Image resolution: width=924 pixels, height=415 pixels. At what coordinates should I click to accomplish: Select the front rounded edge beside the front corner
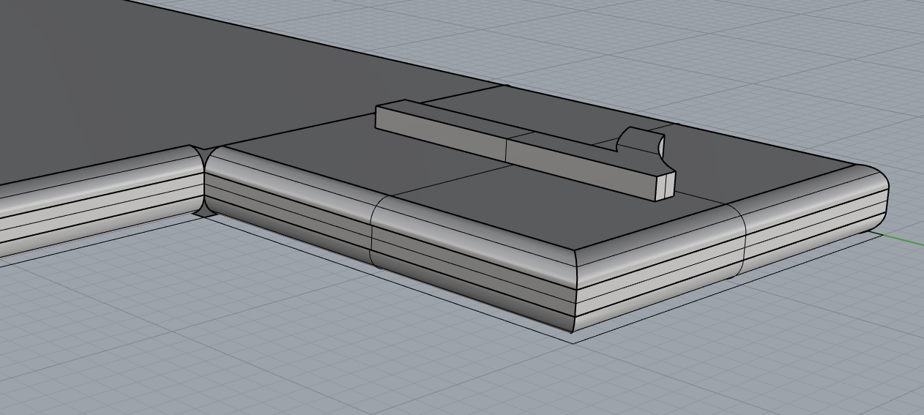pos(476,256)
